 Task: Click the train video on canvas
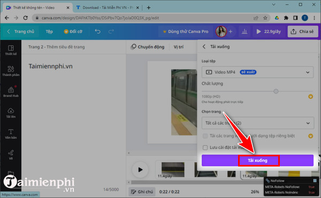coord(184,102)
